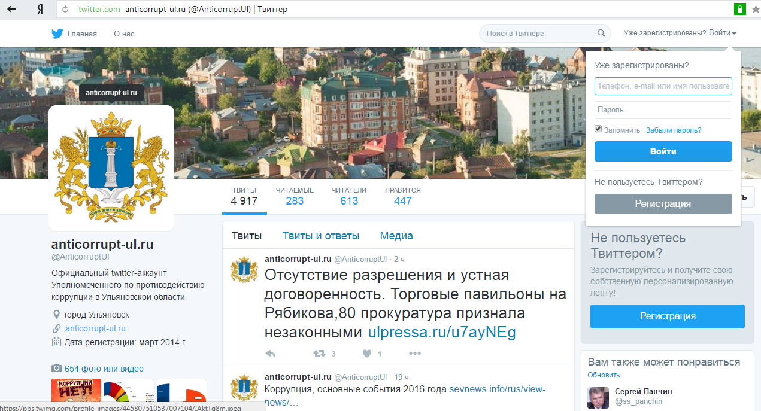Switch to Твиты и ответы tab
The width and height of the screenshot is (761, 411).
[x=321, y=236]
